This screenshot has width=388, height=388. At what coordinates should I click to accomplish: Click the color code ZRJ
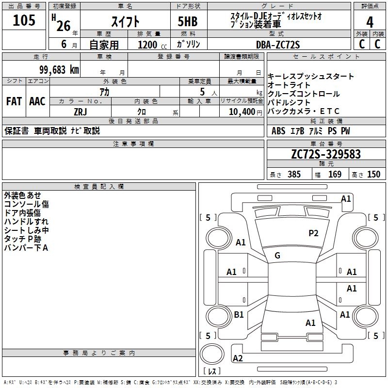(80, 112)
